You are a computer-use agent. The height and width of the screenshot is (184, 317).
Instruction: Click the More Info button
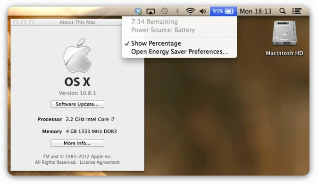[77, 143]
